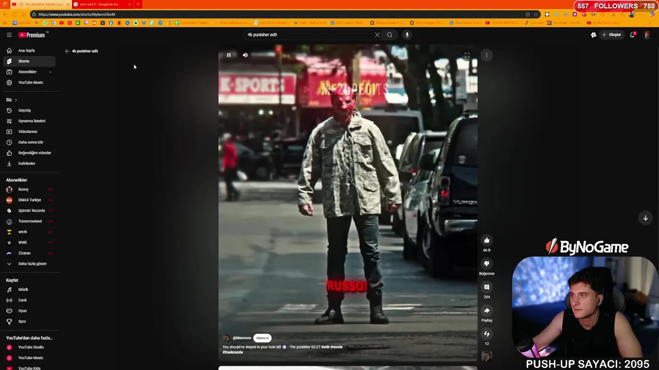Mute the Shorts video volume
This screenshot has width=659, height=370.
[x=245, y=55]
